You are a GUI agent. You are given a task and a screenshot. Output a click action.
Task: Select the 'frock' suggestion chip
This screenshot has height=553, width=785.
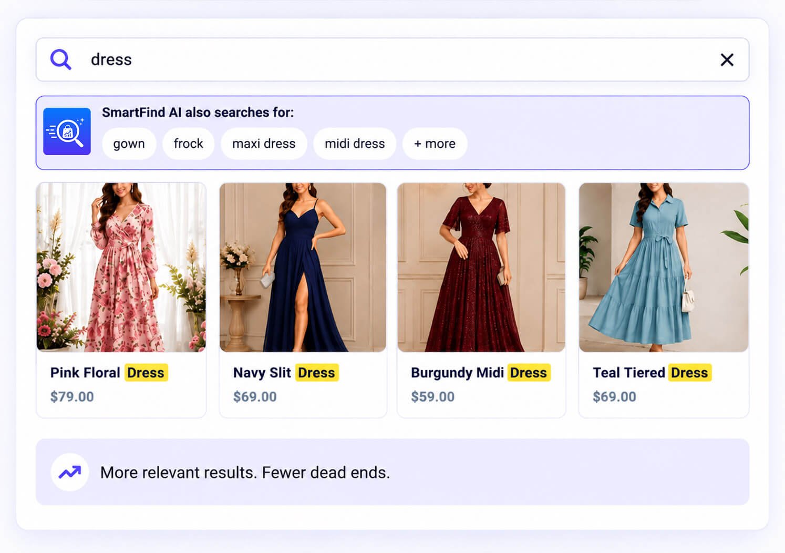188,144
